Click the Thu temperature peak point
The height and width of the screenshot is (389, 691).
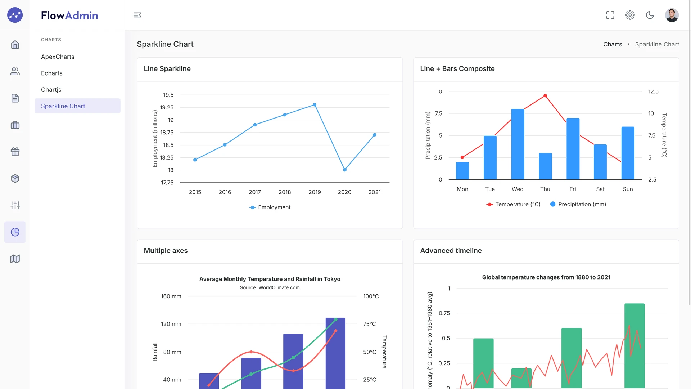(x=545, y=96)
